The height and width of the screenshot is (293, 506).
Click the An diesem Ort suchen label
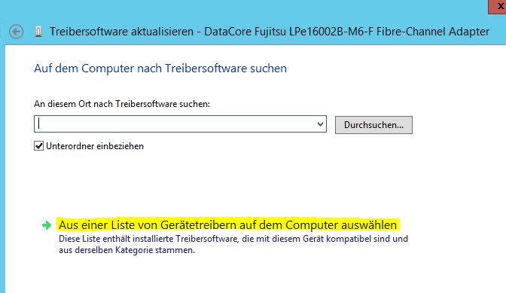122,104
